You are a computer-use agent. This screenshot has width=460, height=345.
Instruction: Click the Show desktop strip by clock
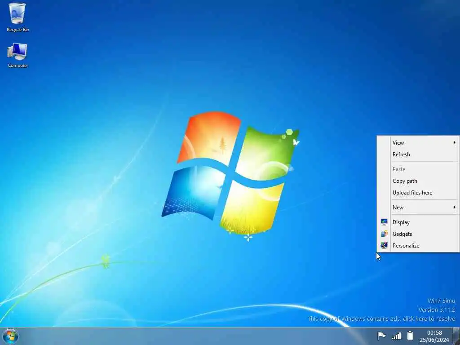[x=456, y=336]
